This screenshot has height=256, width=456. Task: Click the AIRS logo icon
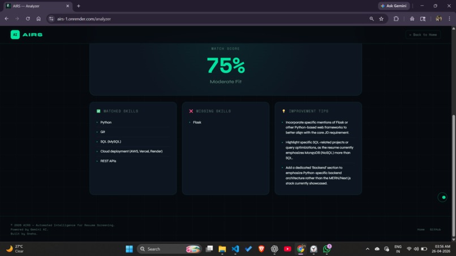pyautogui.click(x=15, y=34)
